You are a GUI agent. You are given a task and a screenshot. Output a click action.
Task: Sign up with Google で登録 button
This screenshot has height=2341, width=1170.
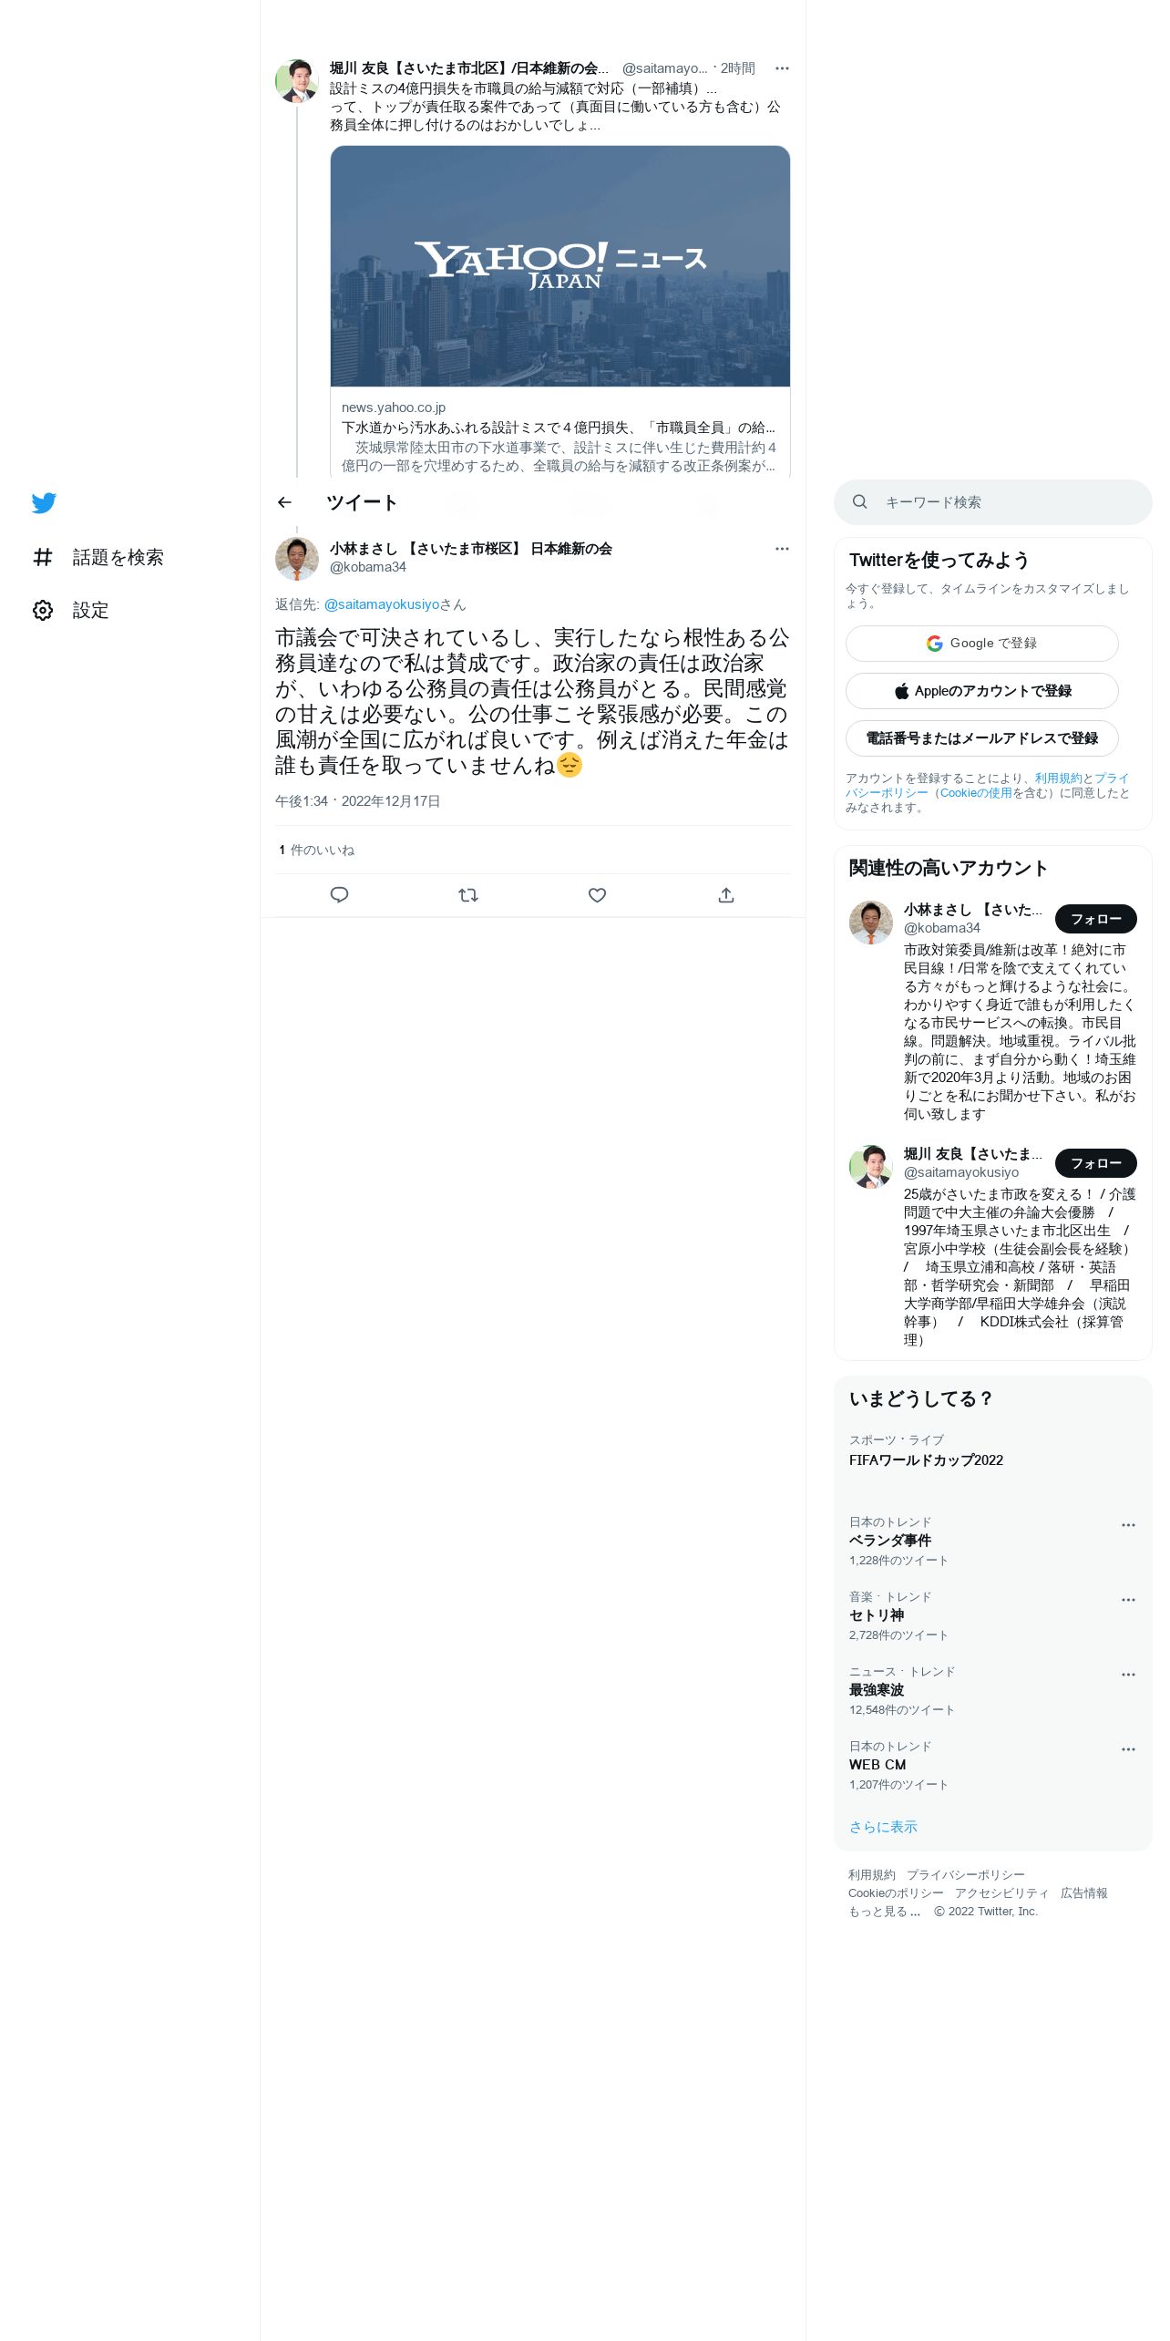pyautogui.click(x=982, y=644)
